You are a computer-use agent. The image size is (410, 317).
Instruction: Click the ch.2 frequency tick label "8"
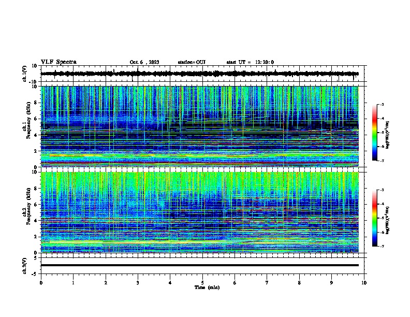tap(36, 189)
